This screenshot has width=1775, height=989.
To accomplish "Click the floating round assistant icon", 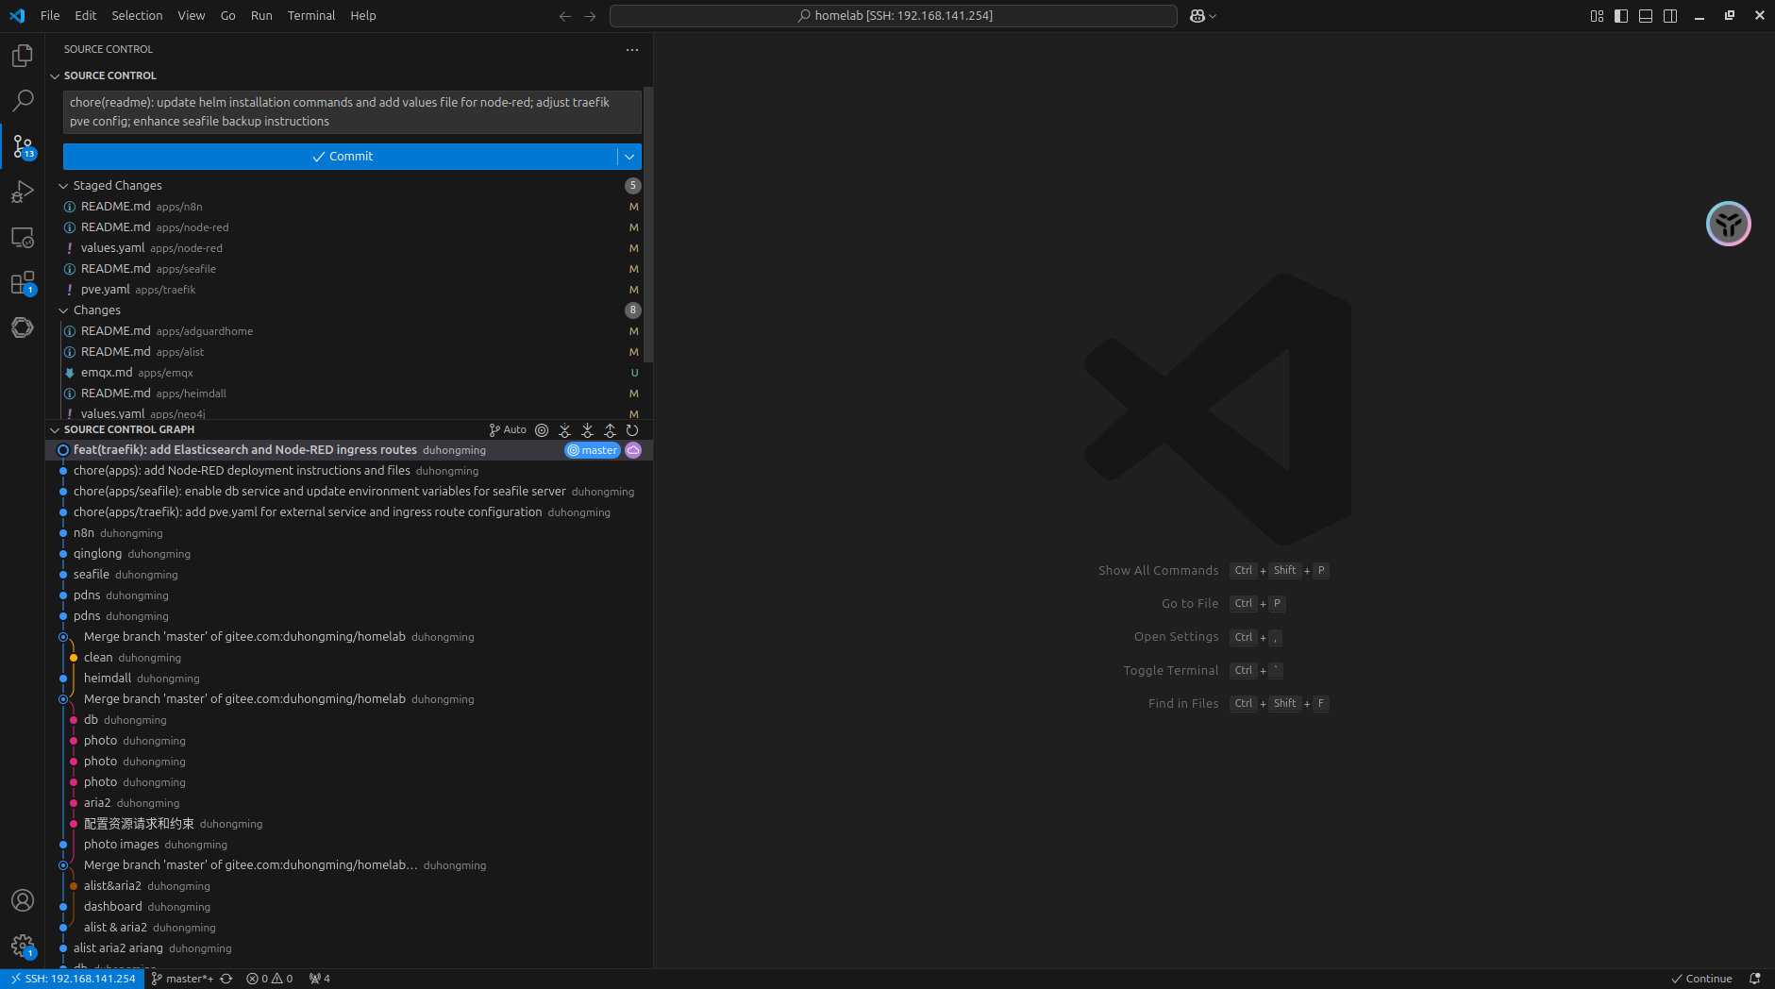I will coord(1728,224).
